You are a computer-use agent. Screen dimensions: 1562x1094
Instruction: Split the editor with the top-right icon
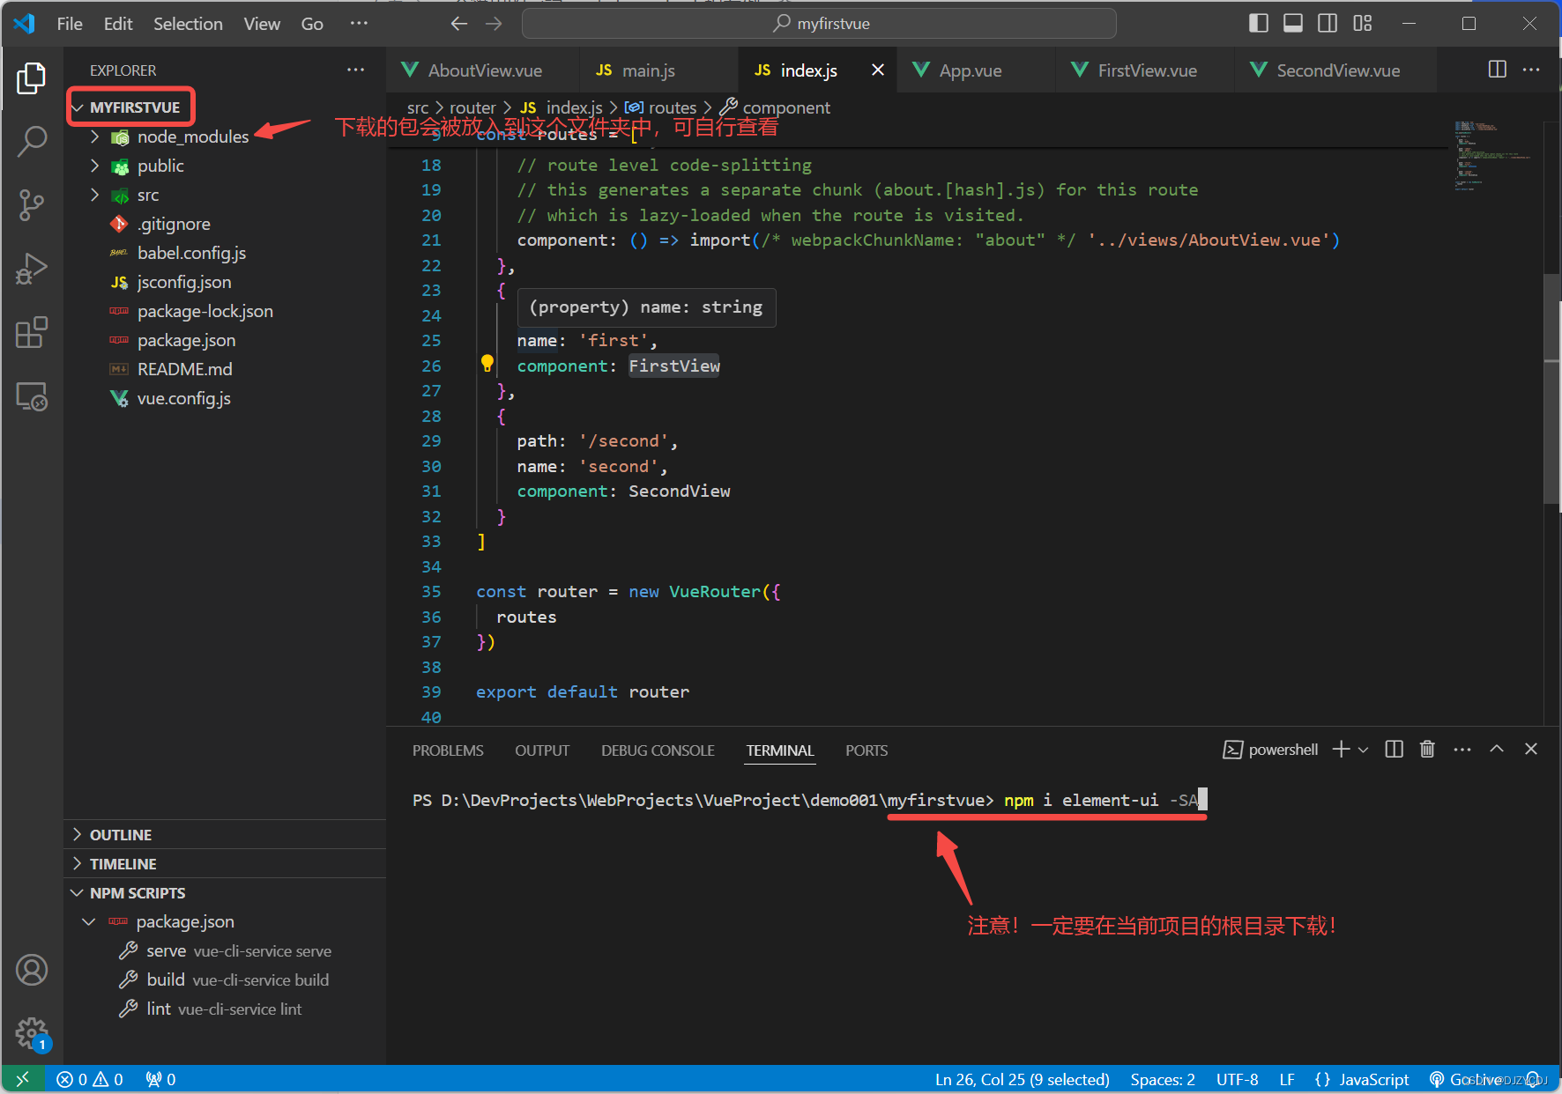pyautogui.click(x=1497, y=70)
